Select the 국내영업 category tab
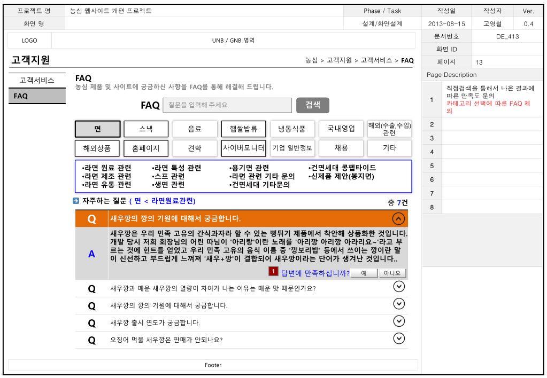 341,129
